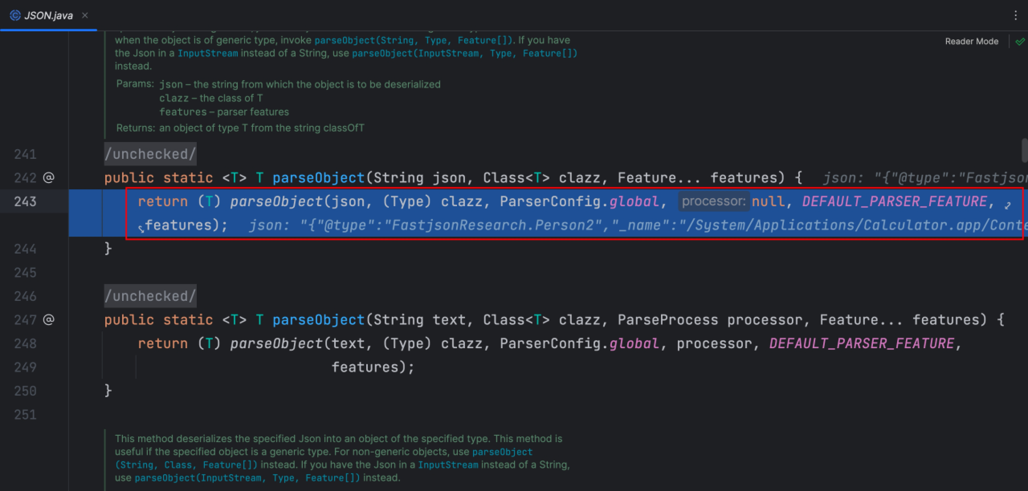Click the closing brace on line 244
1028x491 pixels.
[x=108, y=249]
